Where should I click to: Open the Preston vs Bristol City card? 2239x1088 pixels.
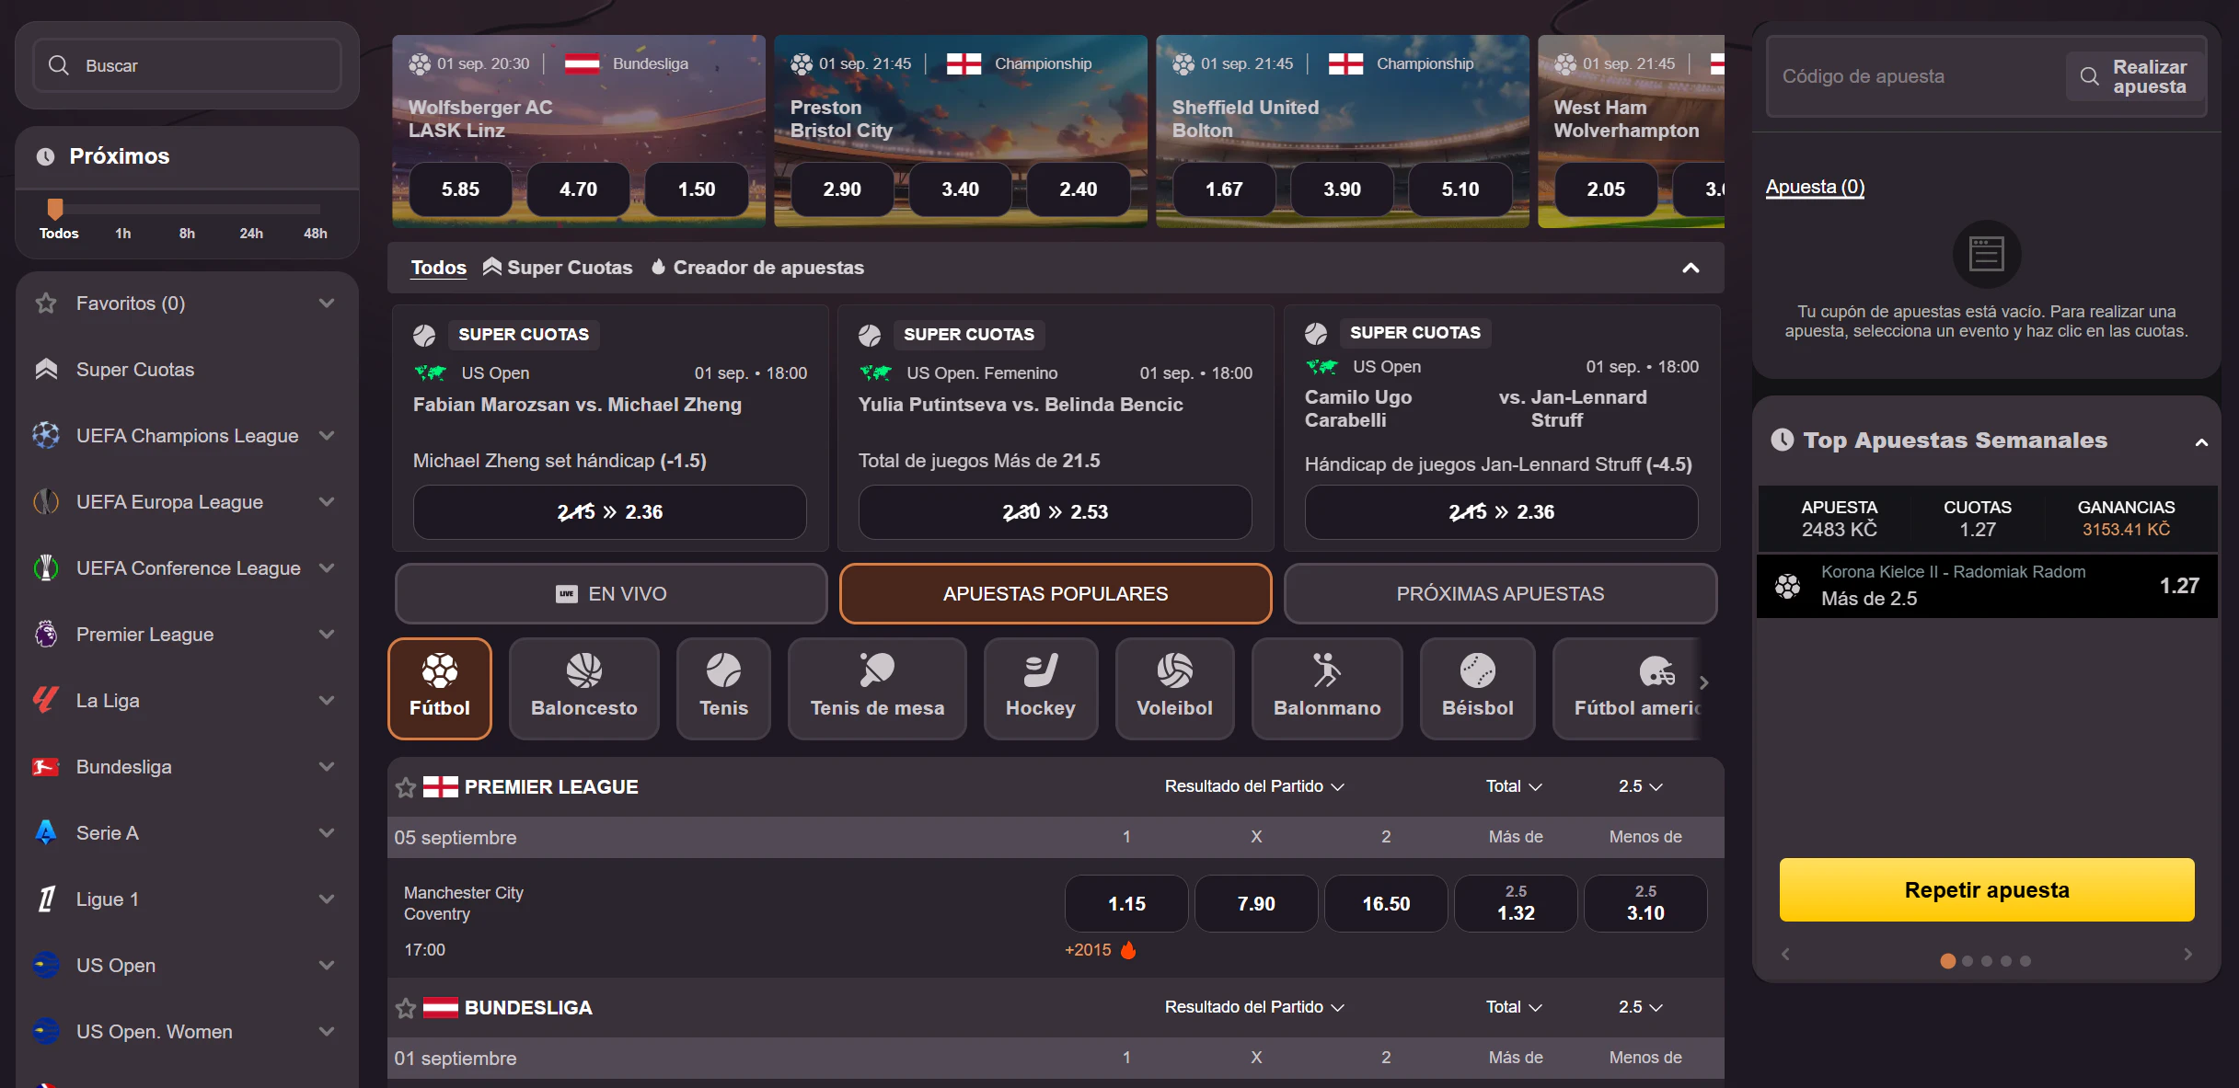960,131
